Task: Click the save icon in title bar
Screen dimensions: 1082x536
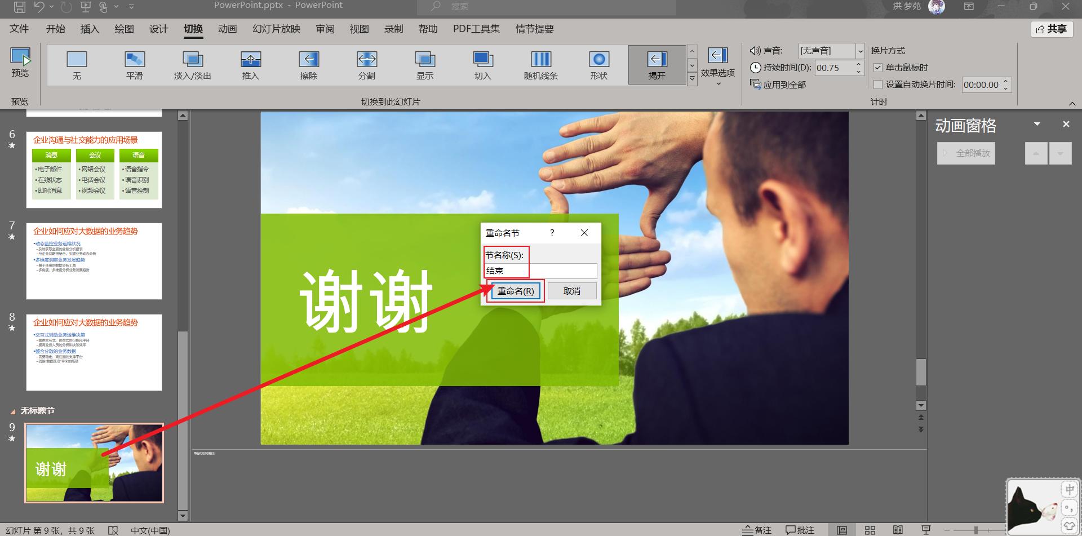Action: coord(20,7)
